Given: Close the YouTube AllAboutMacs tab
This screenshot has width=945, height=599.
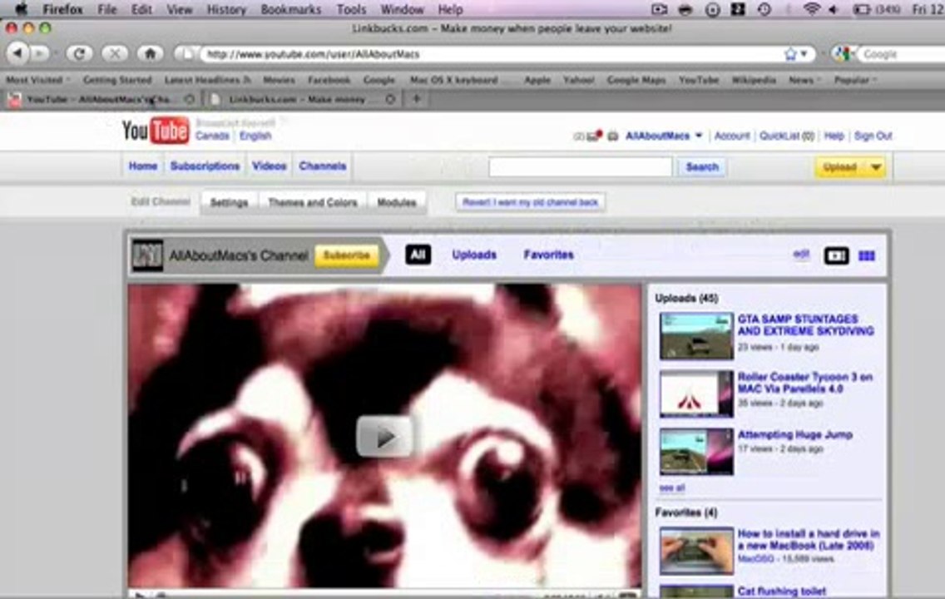Looking at the screenshot, I should coord(189,99).
